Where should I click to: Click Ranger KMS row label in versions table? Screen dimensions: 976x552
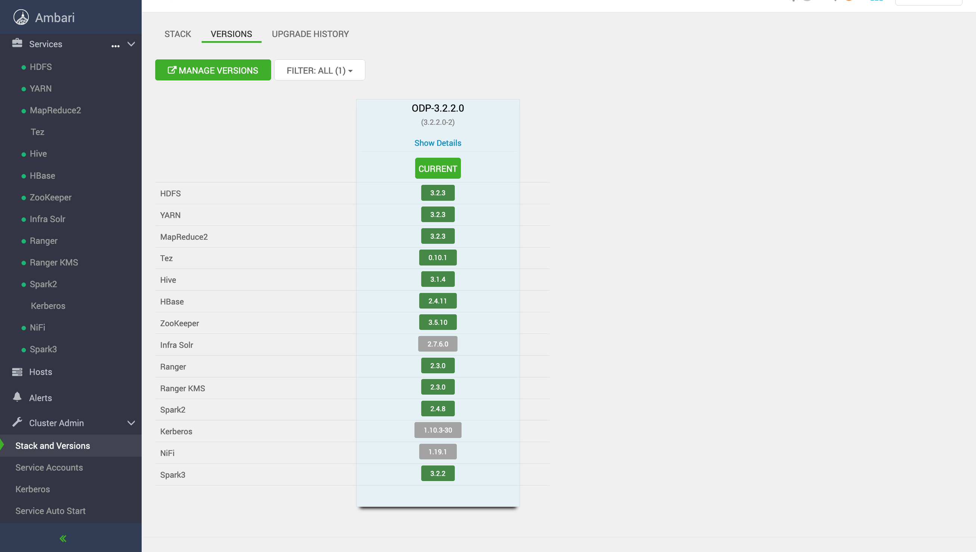tap(183, 388)
